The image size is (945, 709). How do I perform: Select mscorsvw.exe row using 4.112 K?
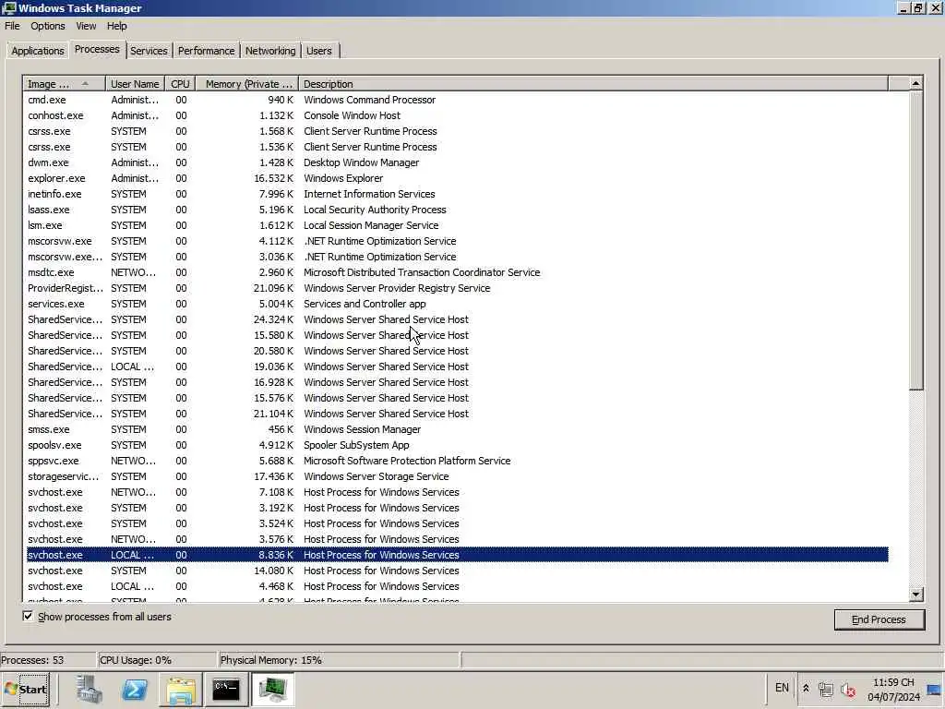pos(457,241)
